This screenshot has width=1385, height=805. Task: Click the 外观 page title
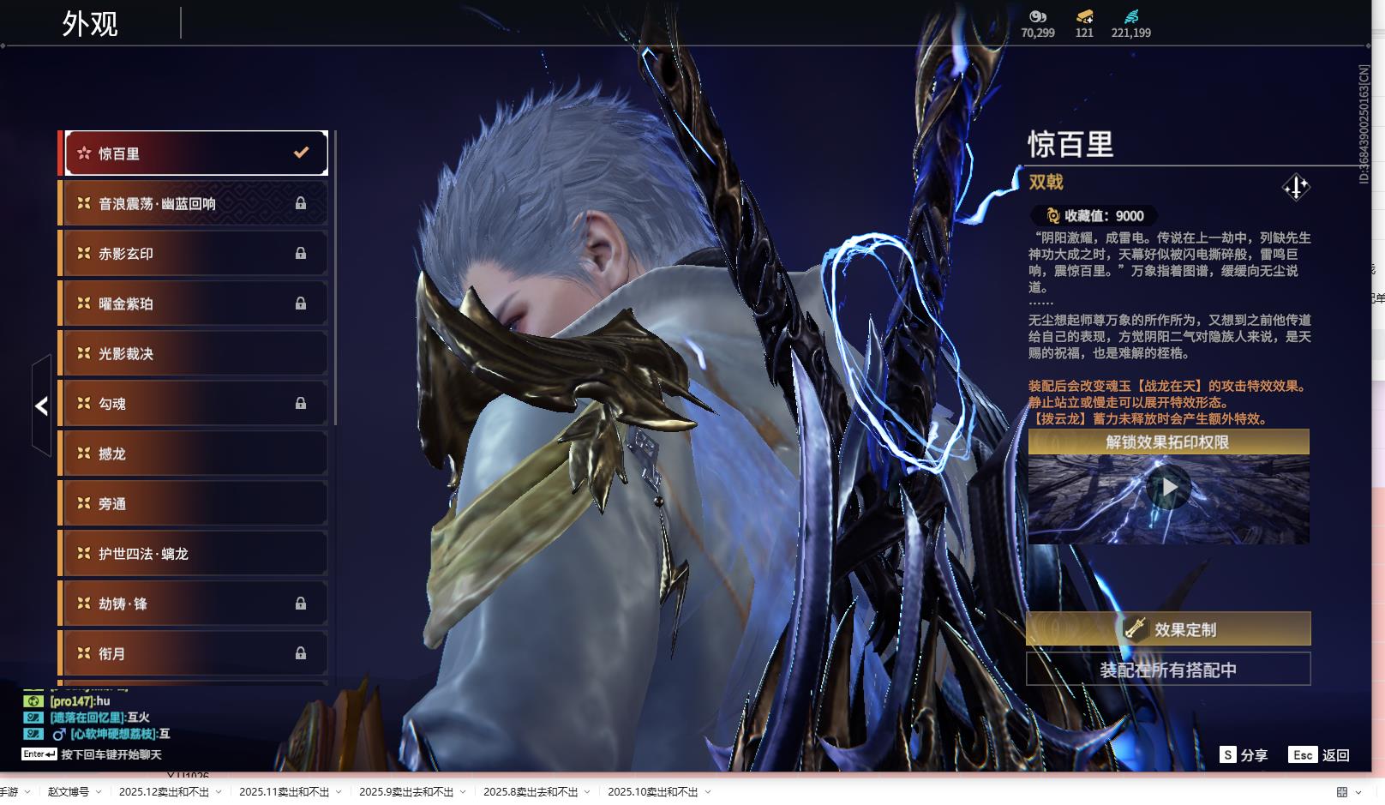pyautogui.click(x=90, y=24)
